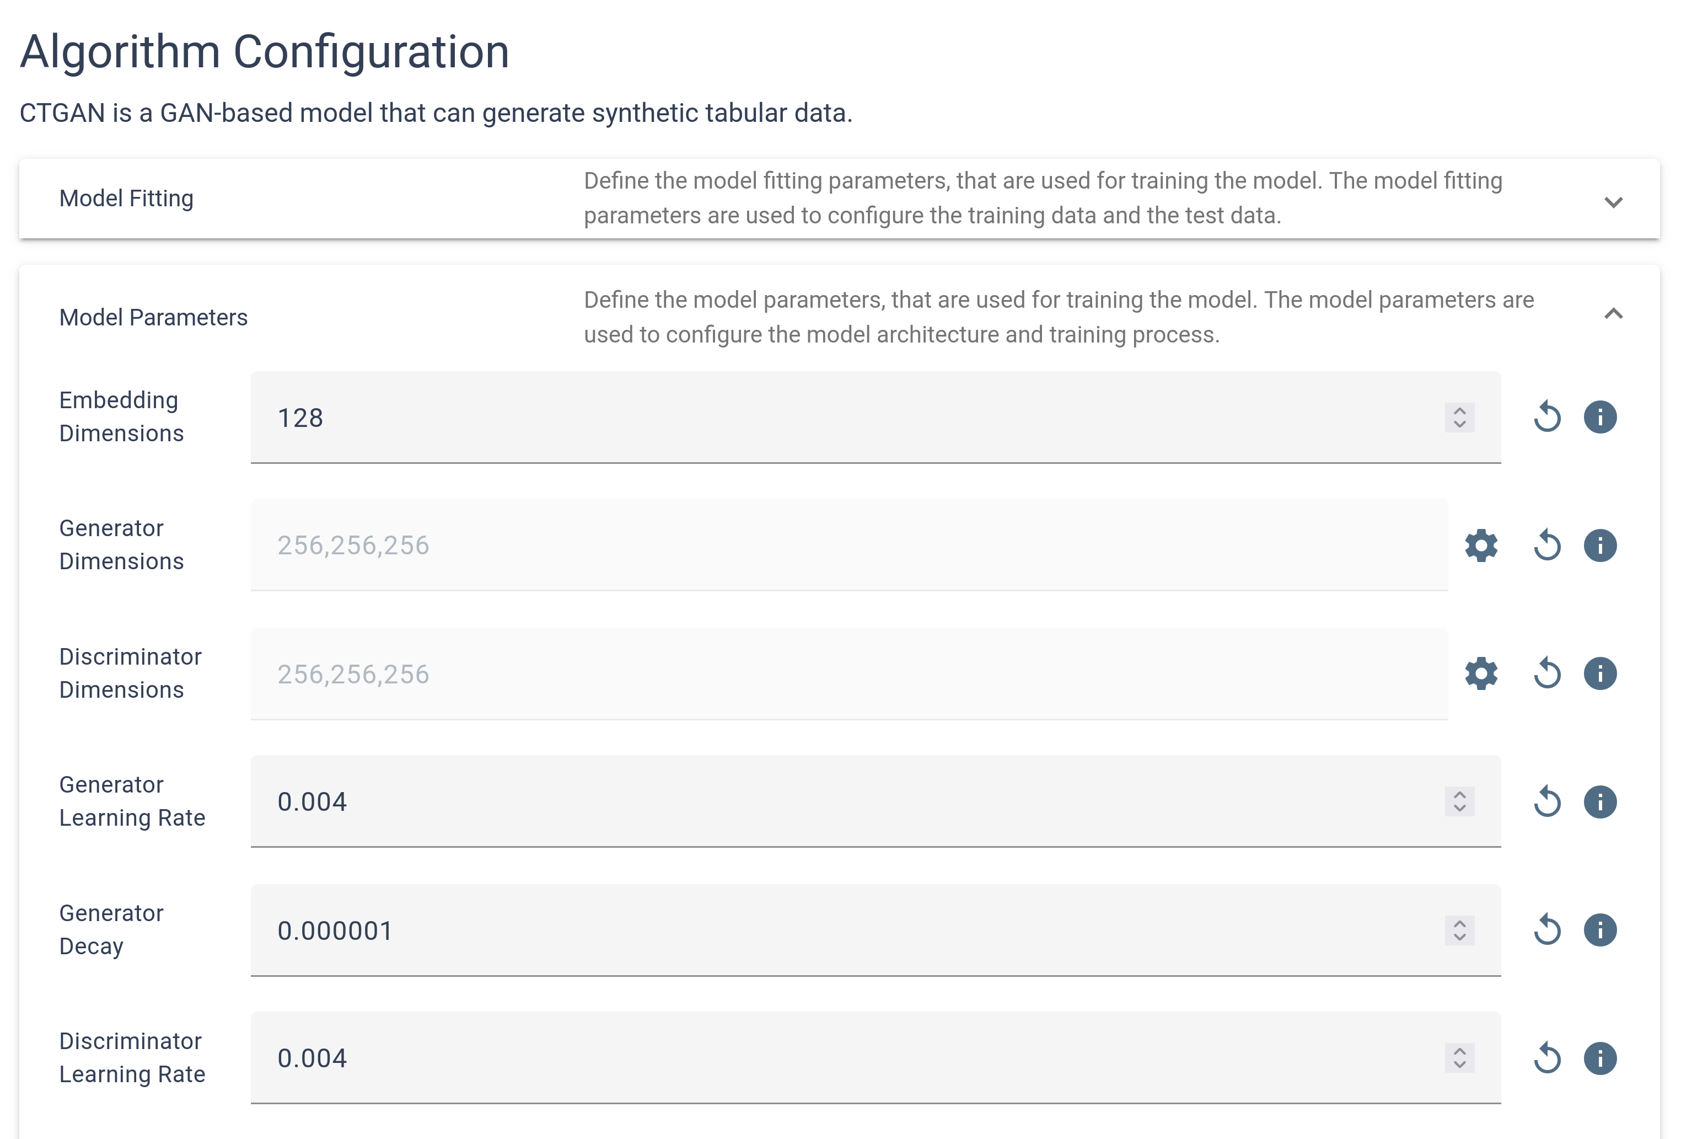The width and height of the screenshot is (1681, 1139).
Task: Click Embedding Dimensions number stepper arrows
Action: point(1459,418)
